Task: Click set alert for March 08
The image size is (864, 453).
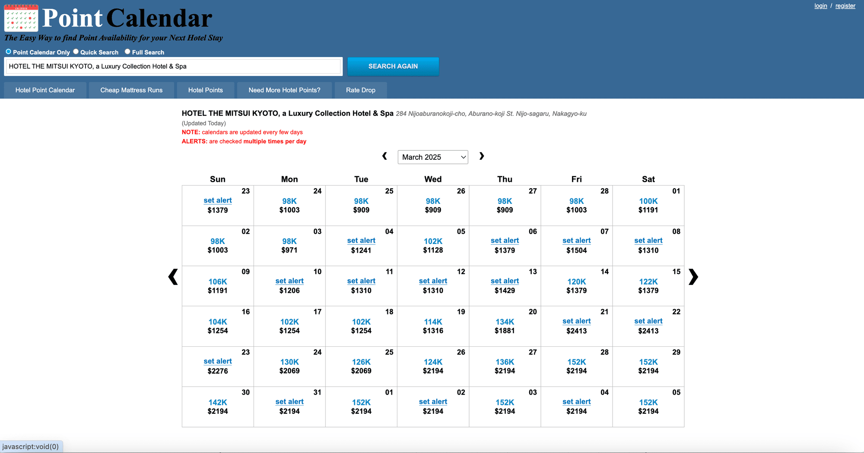Action: coord(648,241)
